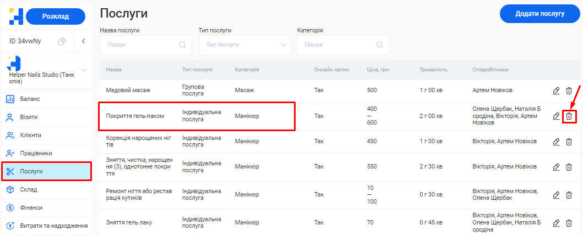Click the edit pencil for Медовий масаж
583x236 pixels.
click(x=556, y=91)
